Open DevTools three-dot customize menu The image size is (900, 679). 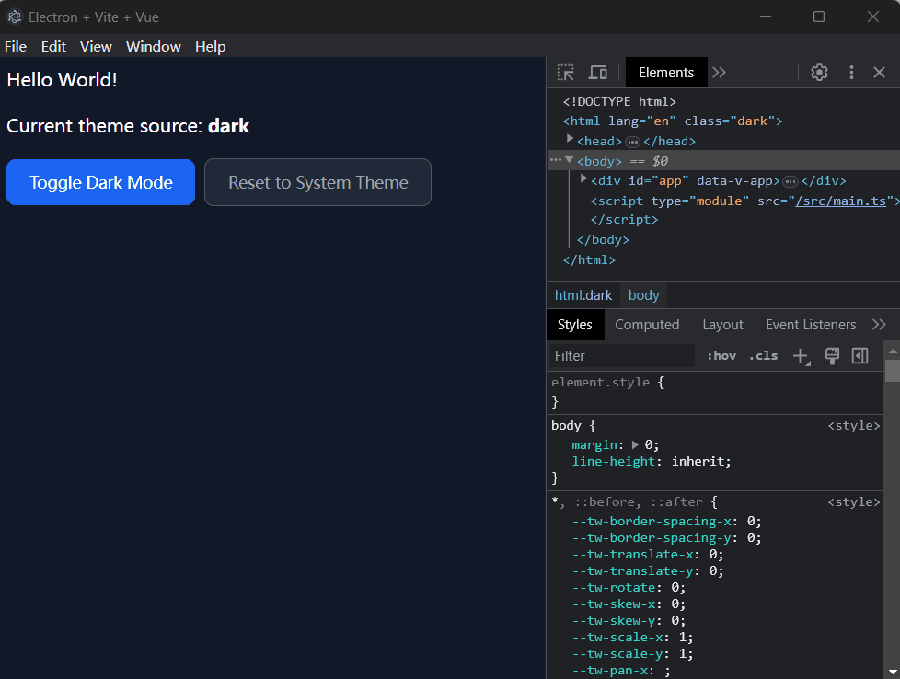(x=851, y=73)
